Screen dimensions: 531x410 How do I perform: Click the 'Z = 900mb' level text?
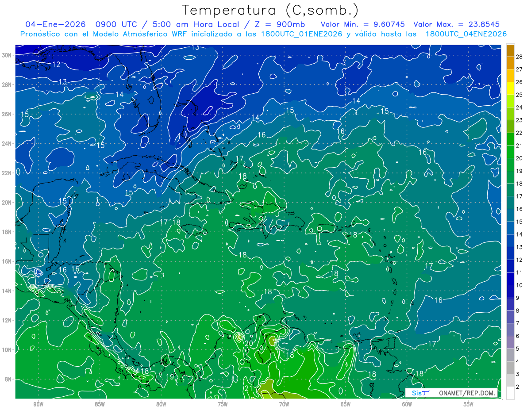coord(281,24)
